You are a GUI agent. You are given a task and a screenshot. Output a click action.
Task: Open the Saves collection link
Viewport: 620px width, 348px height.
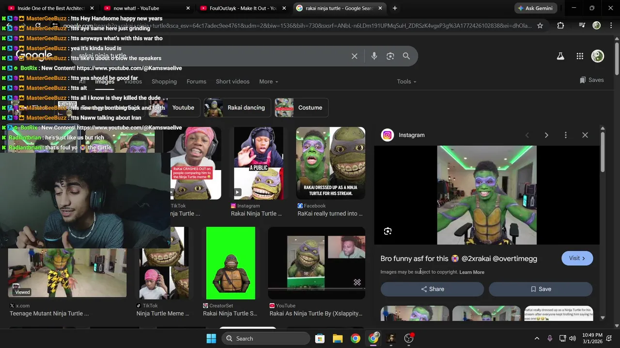pyautogui.click(x=591, y=80)
